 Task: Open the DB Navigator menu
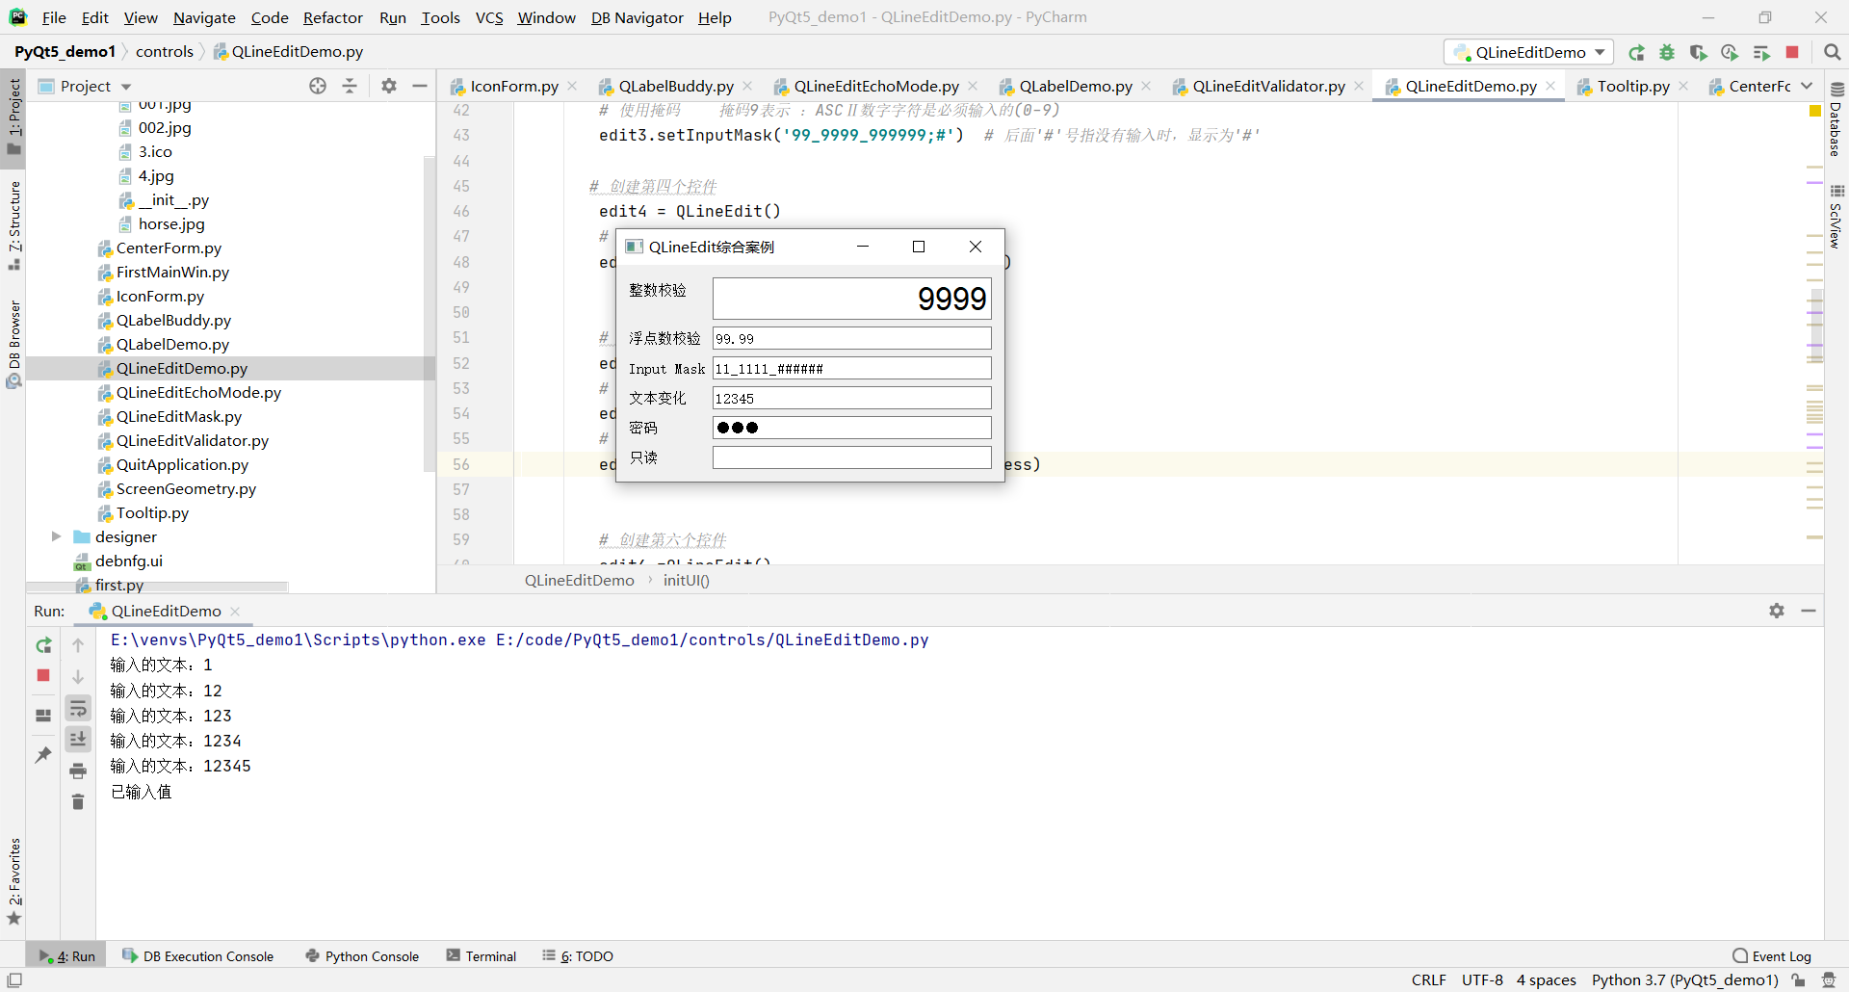pos(637,17)
